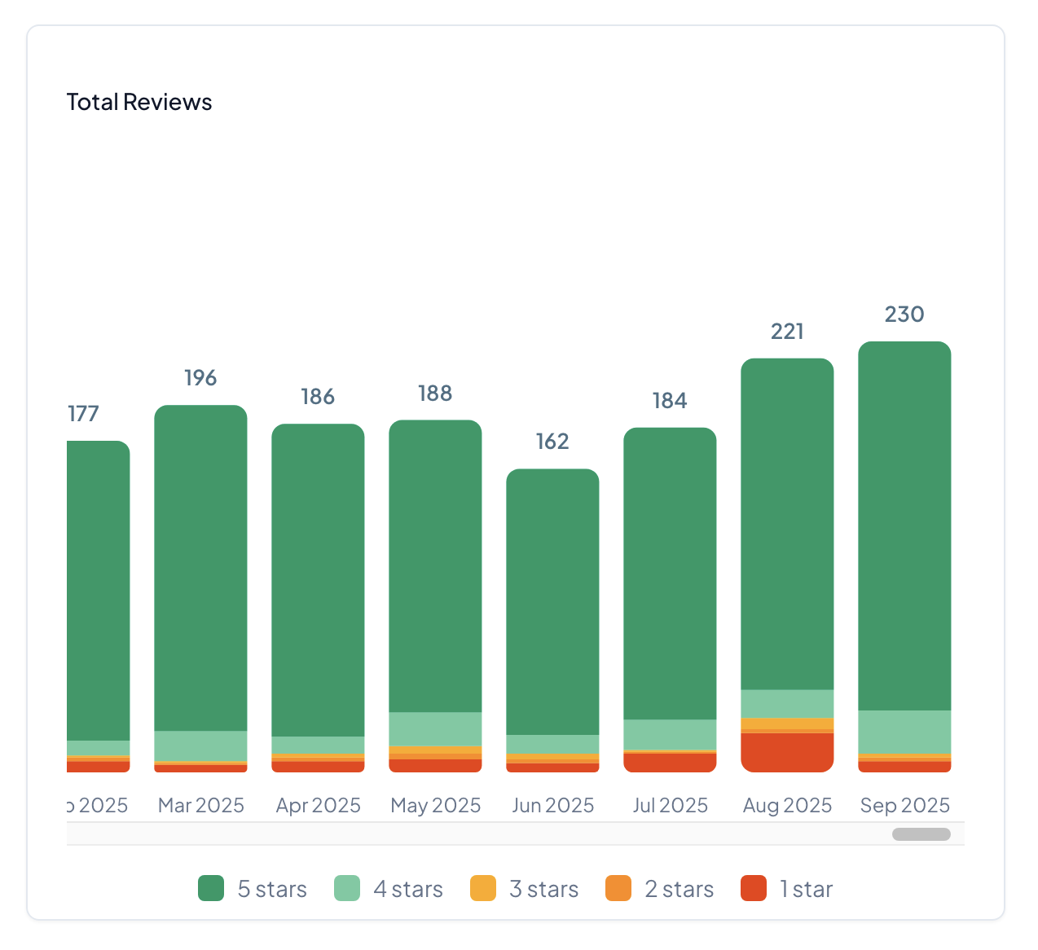Click the Jun 2025 dark green bar section
The height and width of the screenshot is (950, 1038).
pos(552,601)
